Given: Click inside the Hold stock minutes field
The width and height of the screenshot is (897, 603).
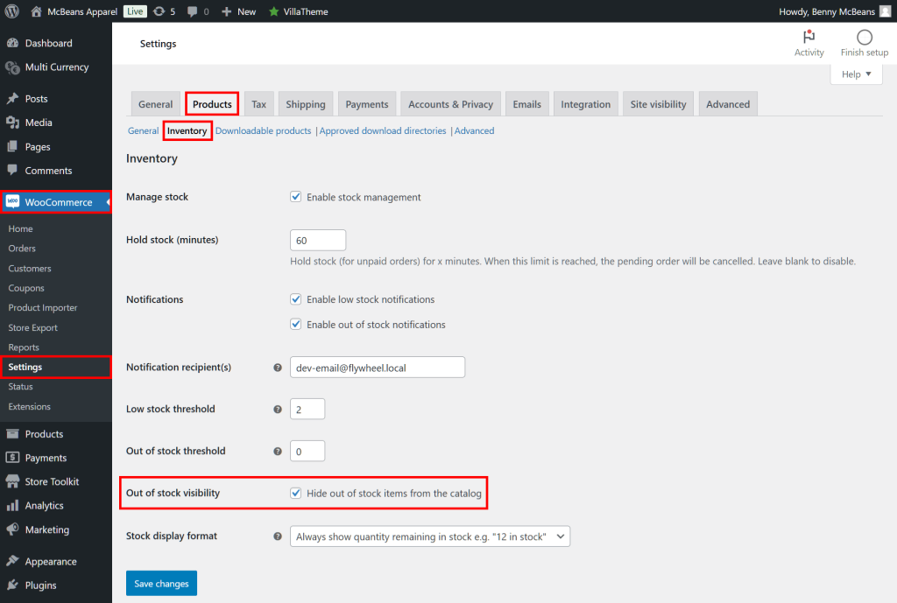Looking at the screenshot, I should tap(317, 239).
